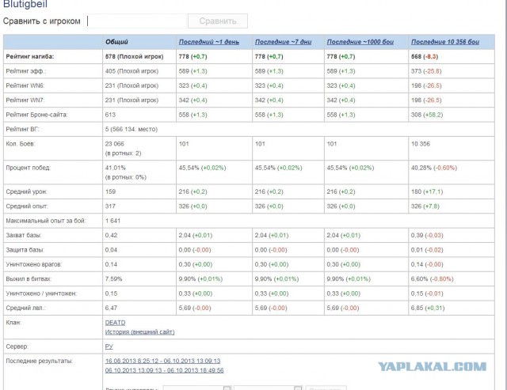Select the Средний лвл. row label
507x390 pixels.
(26, 308)
